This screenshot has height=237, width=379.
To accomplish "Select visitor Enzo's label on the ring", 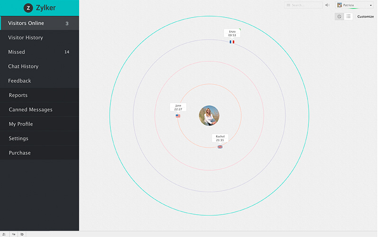I will click(x=232, y=33).
